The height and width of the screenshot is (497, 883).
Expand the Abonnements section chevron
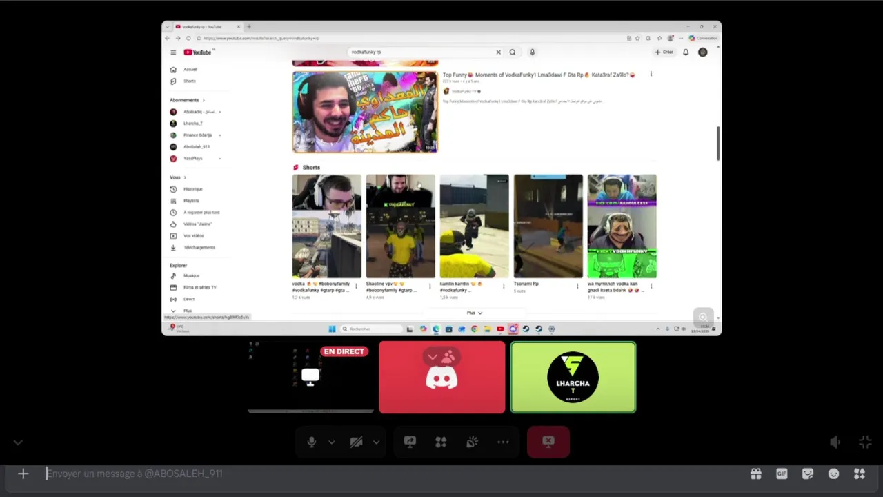[204, 100]
